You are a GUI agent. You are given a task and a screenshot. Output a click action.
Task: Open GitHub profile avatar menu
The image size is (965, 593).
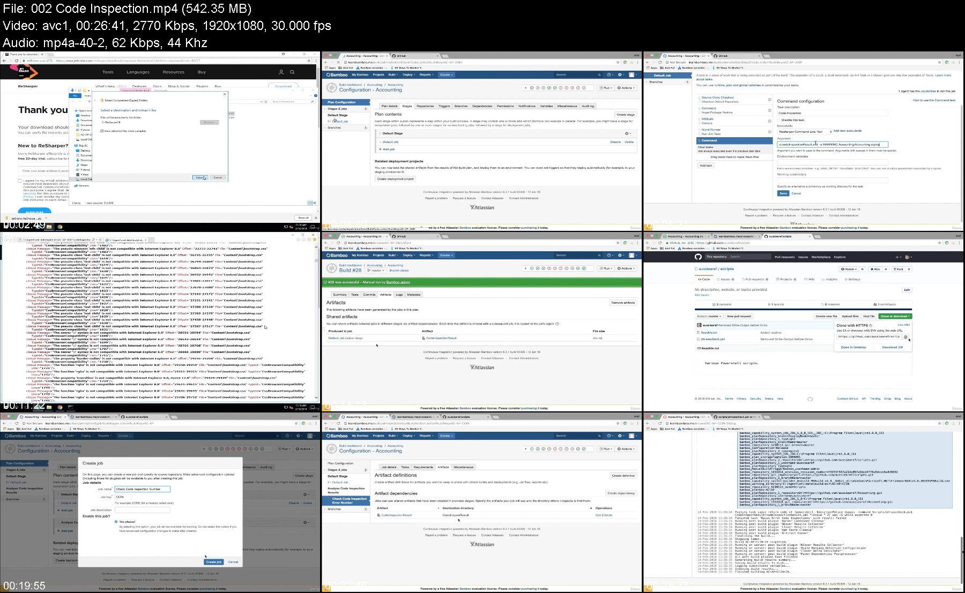click(x=908, y=257)
